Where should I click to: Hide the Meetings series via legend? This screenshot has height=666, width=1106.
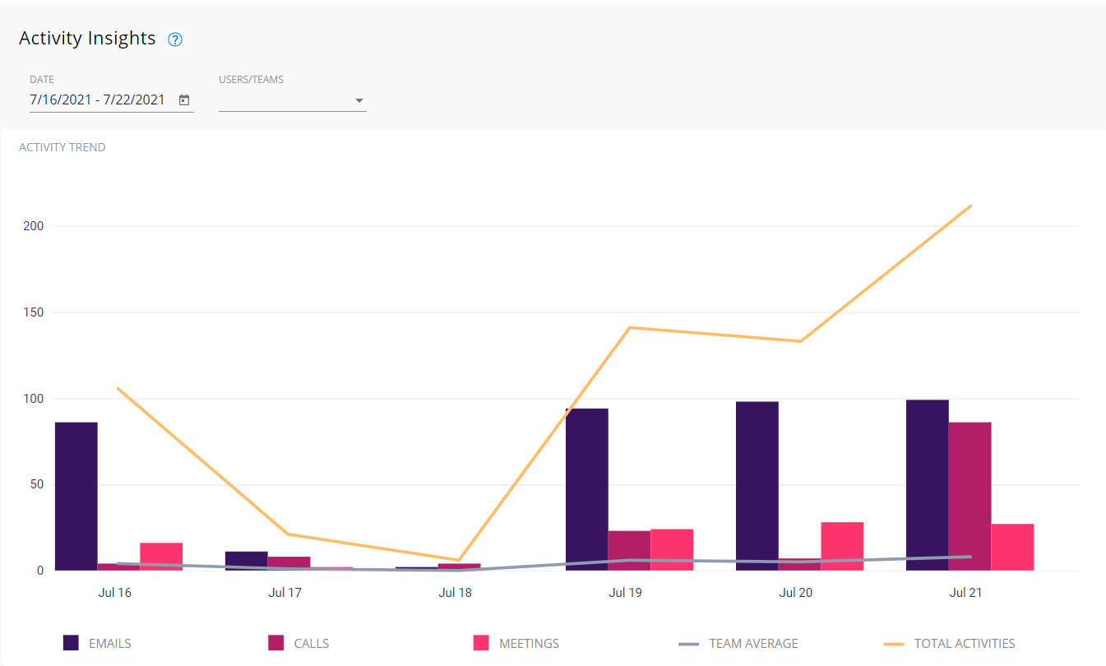tap(529, 644)
